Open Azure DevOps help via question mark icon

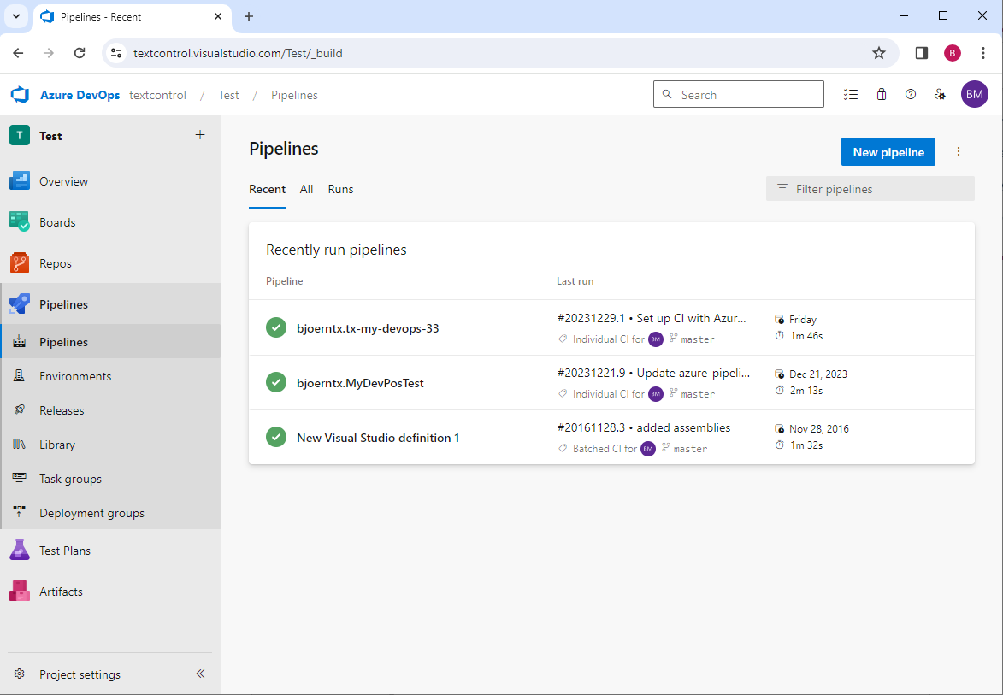click(911, 94)
